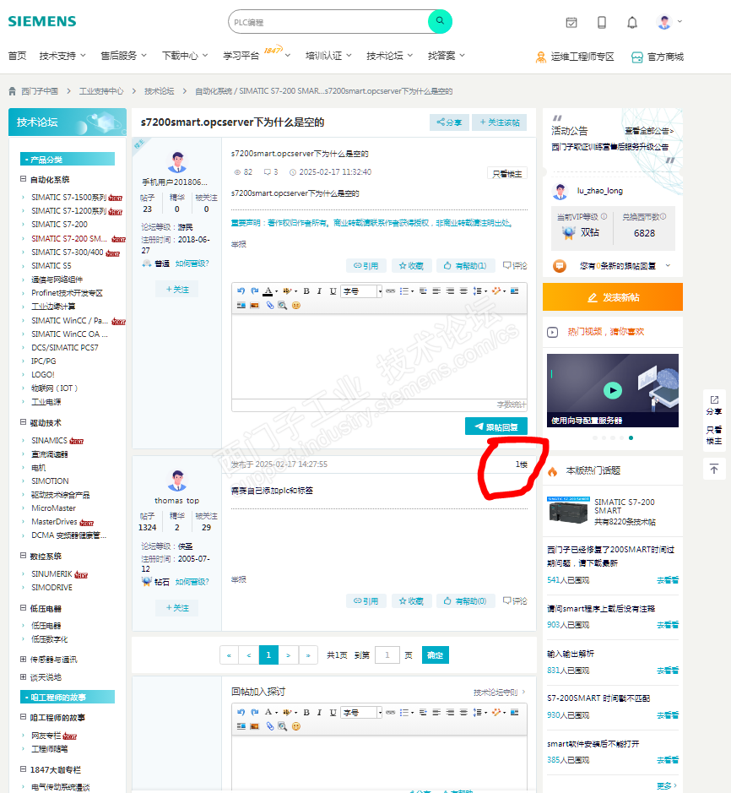Select SINAMICS in the 驱动技术 tree
Image resolution: width=731 pixels, height=793 pixels.
[49, 441]
